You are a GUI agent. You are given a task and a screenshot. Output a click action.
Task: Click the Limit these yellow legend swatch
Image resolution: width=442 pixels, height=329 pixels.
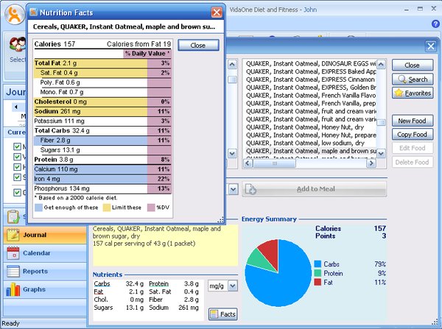(107, 208)
